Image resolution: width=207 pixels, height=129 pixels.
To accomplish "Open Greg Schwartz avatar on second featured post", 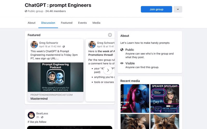I will pos(92,44).
